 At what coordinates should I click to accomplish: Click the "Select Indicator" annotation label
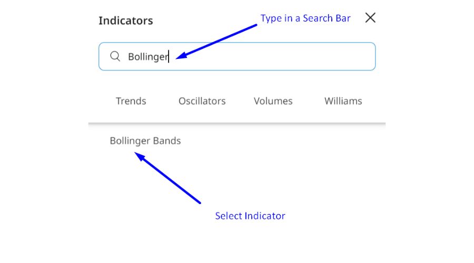250,216
